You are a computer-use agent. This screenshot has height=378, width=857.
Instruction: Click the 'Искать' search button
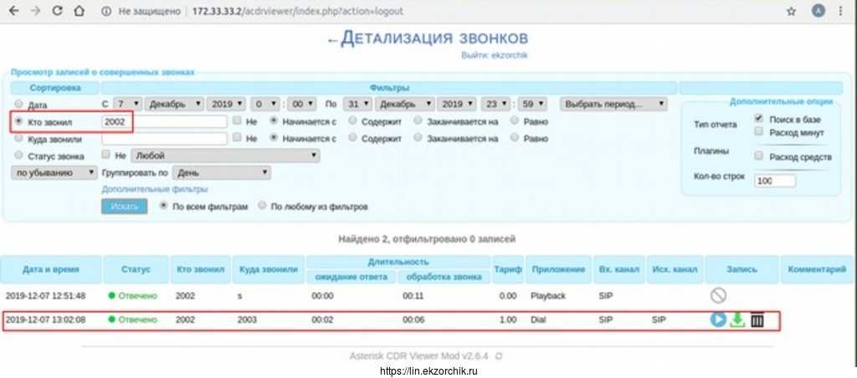click(x=124, y=207)
